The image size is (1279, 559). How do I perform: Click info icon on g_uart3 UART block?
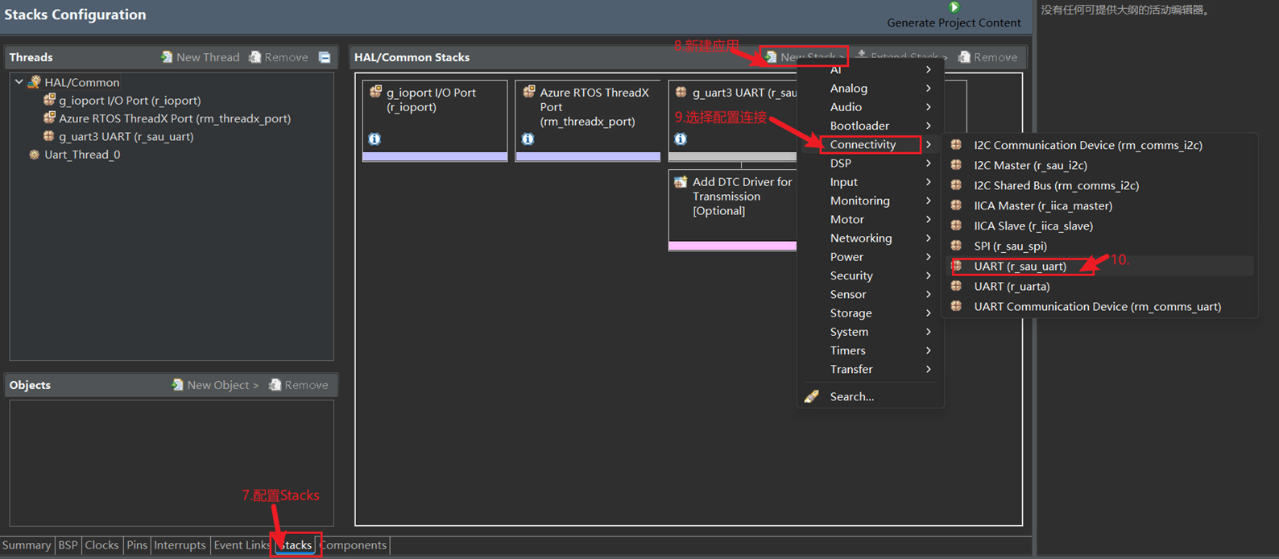681,139
